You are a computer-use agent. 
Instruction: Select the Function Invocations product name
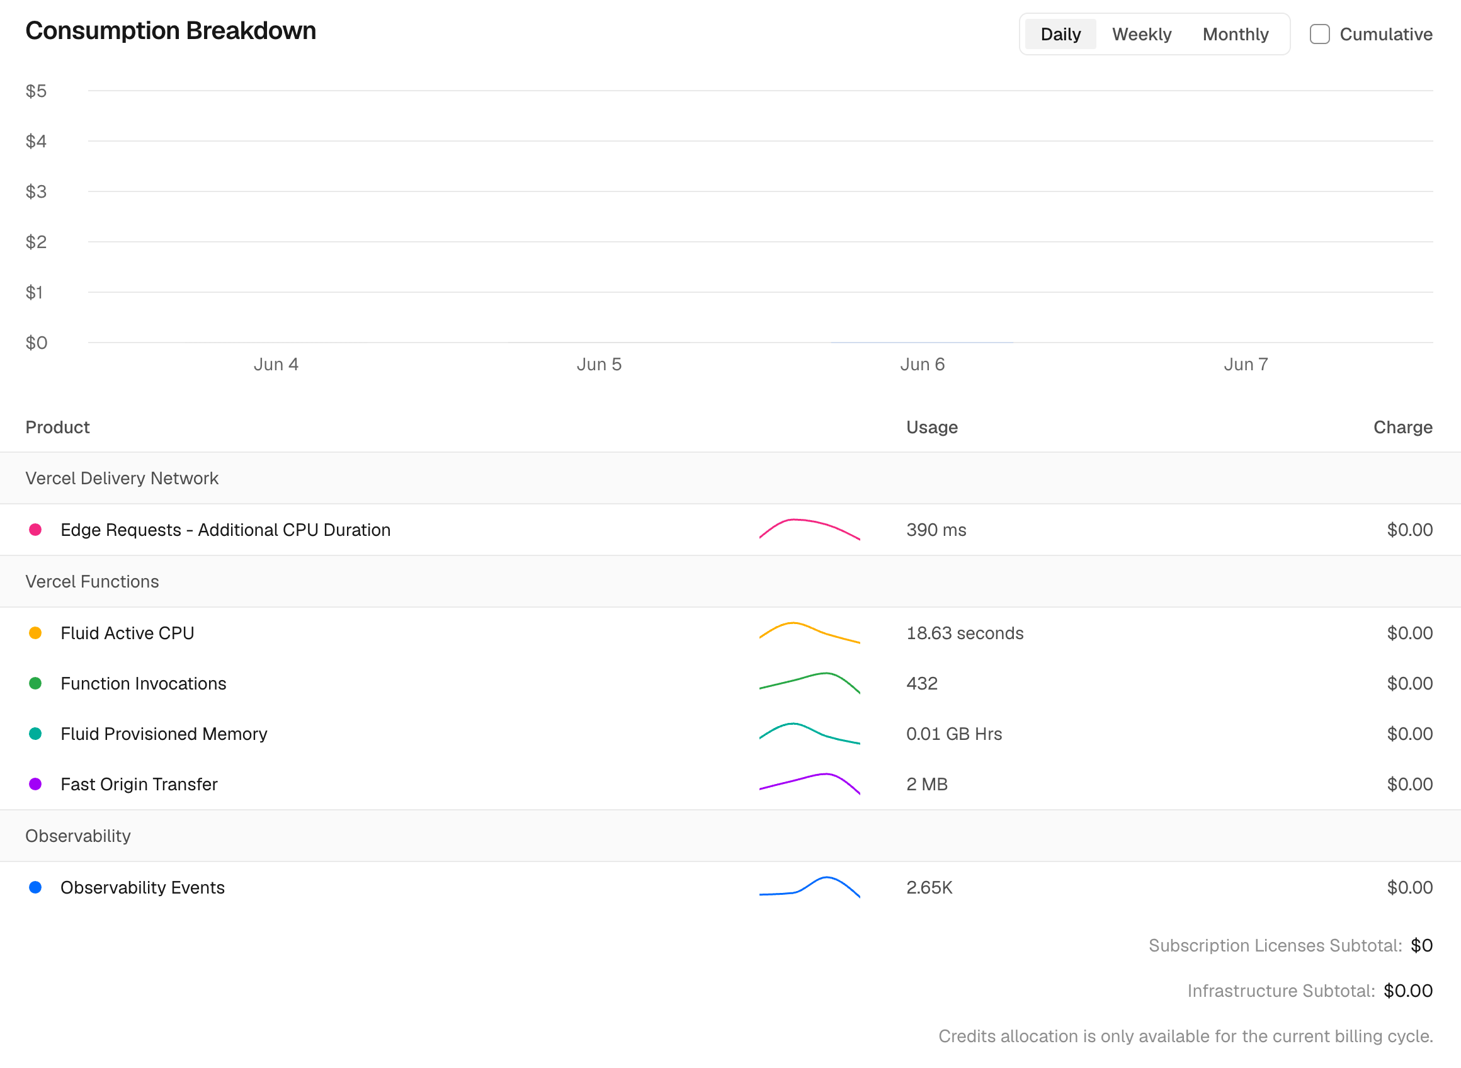tap(144, 683)
